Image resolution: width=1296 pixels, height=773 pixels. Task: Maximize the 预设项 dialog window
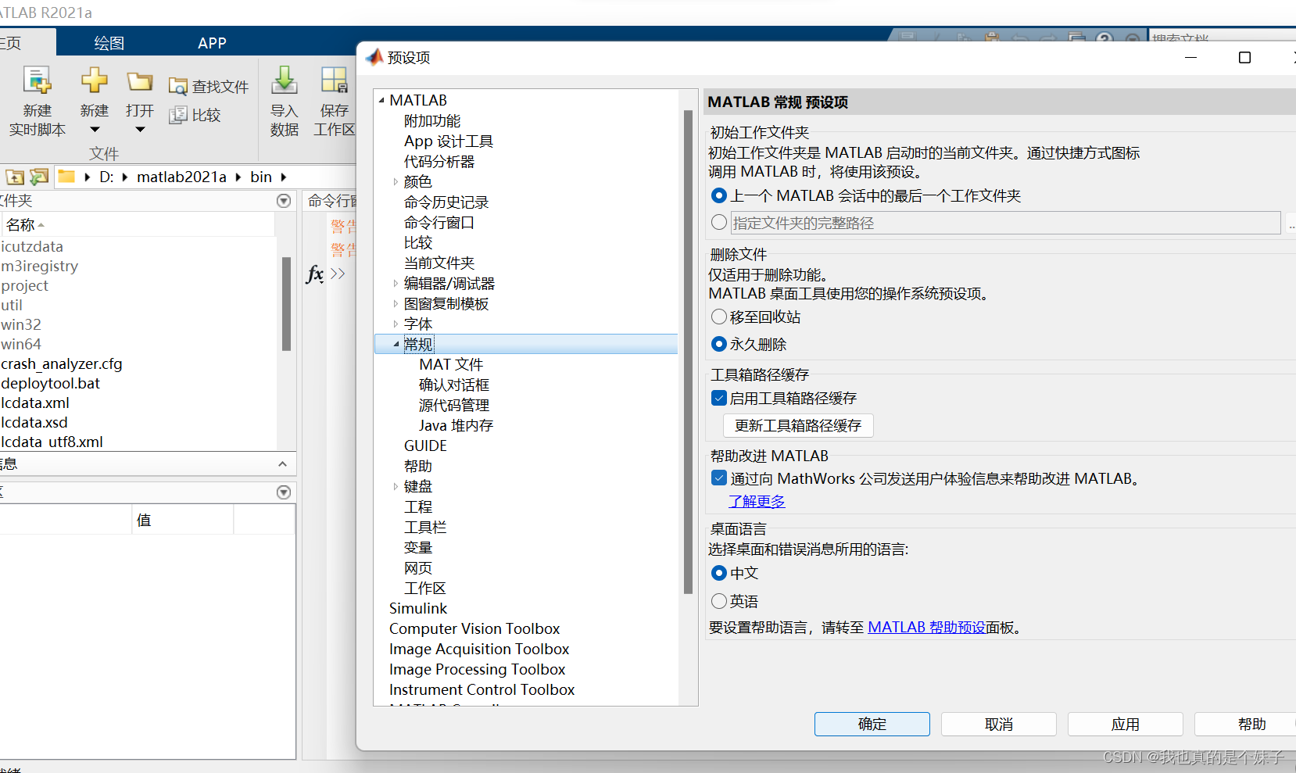click(x=1245, y=58)
